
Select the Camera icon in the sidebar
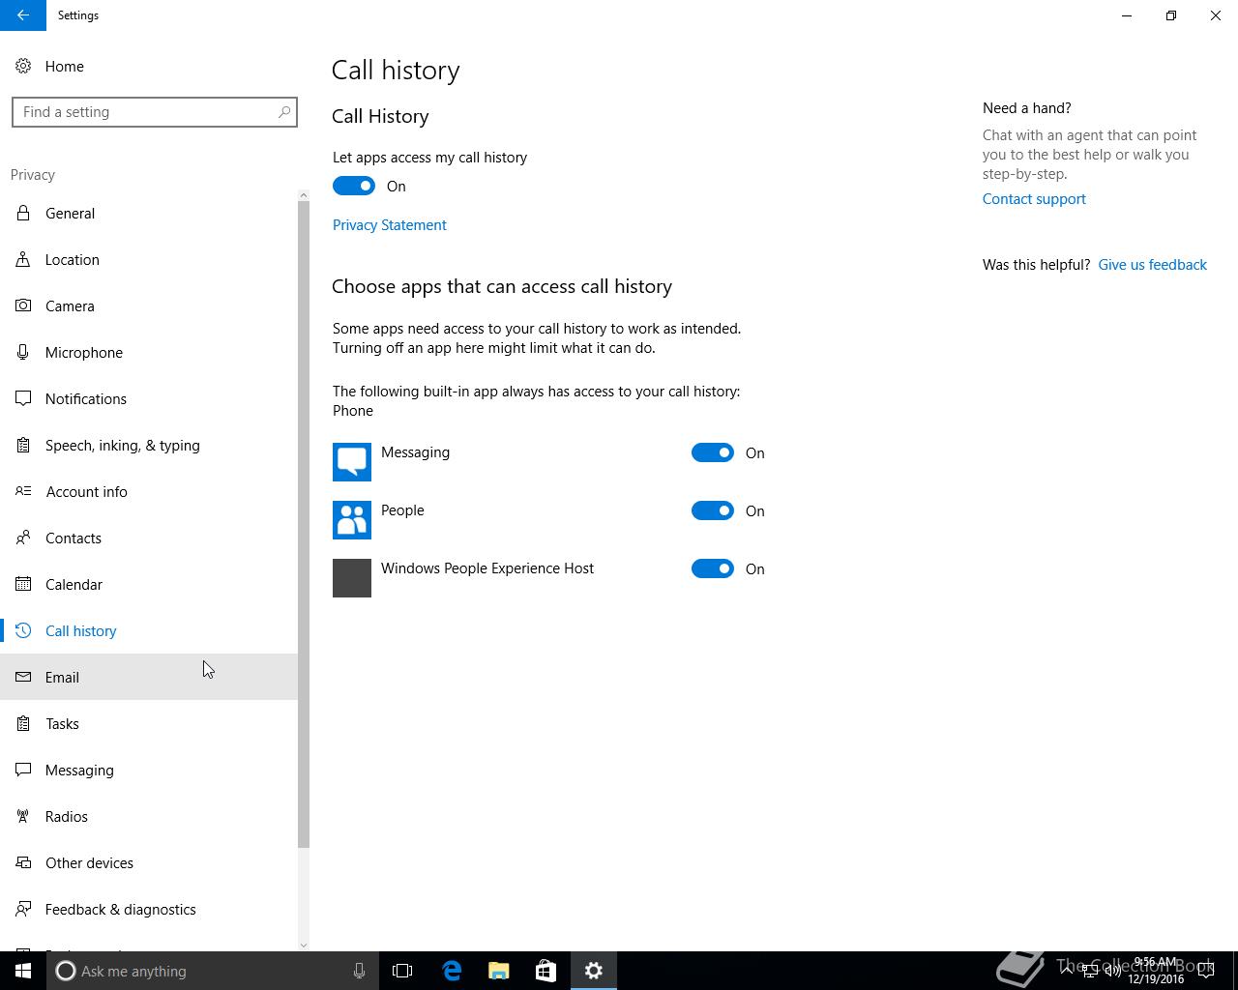tap(23, 306)
